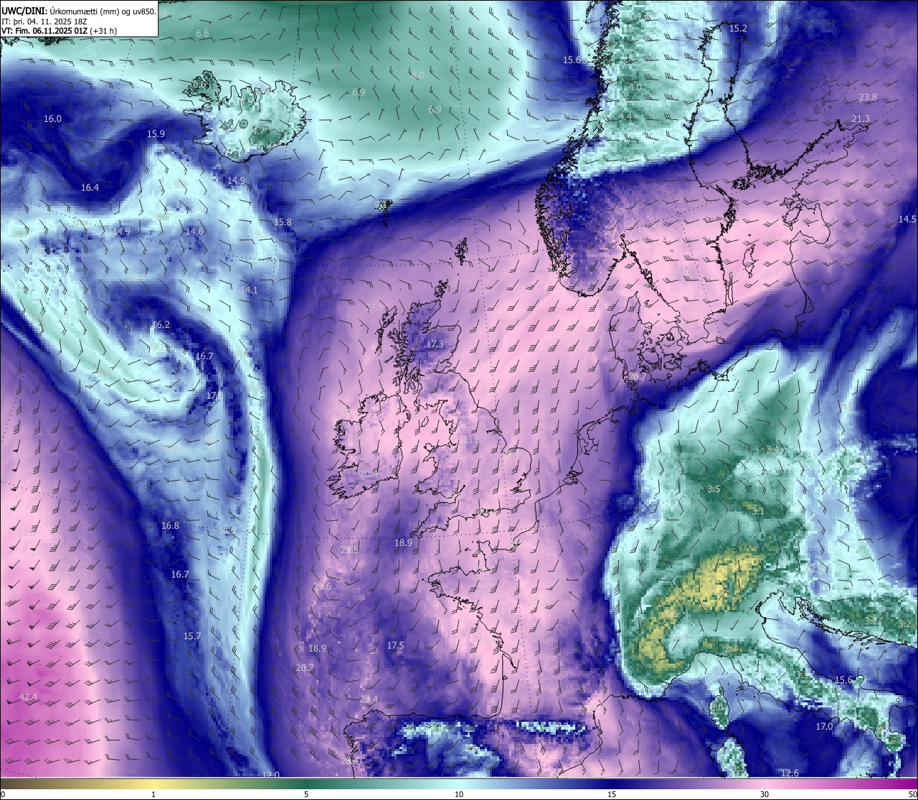Click the 15.9 map value
918x800 pixels.
[x=156, y=134]
